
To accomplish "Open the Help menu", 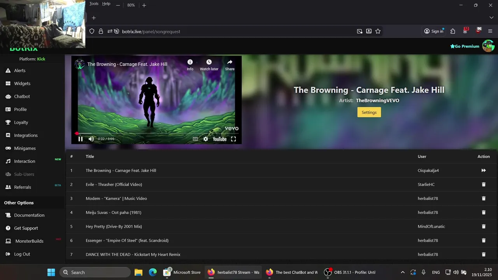I will pos(106,3).
